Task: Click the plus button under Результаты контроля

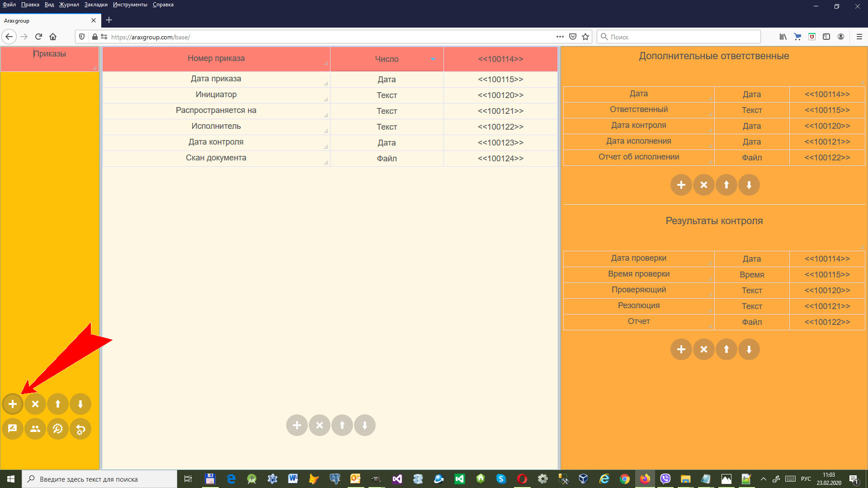Action: (681, 349)
